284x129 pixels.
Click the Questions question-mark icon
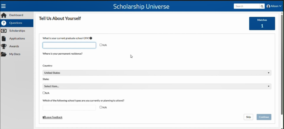pyautogui.click(x=4, y=23)
